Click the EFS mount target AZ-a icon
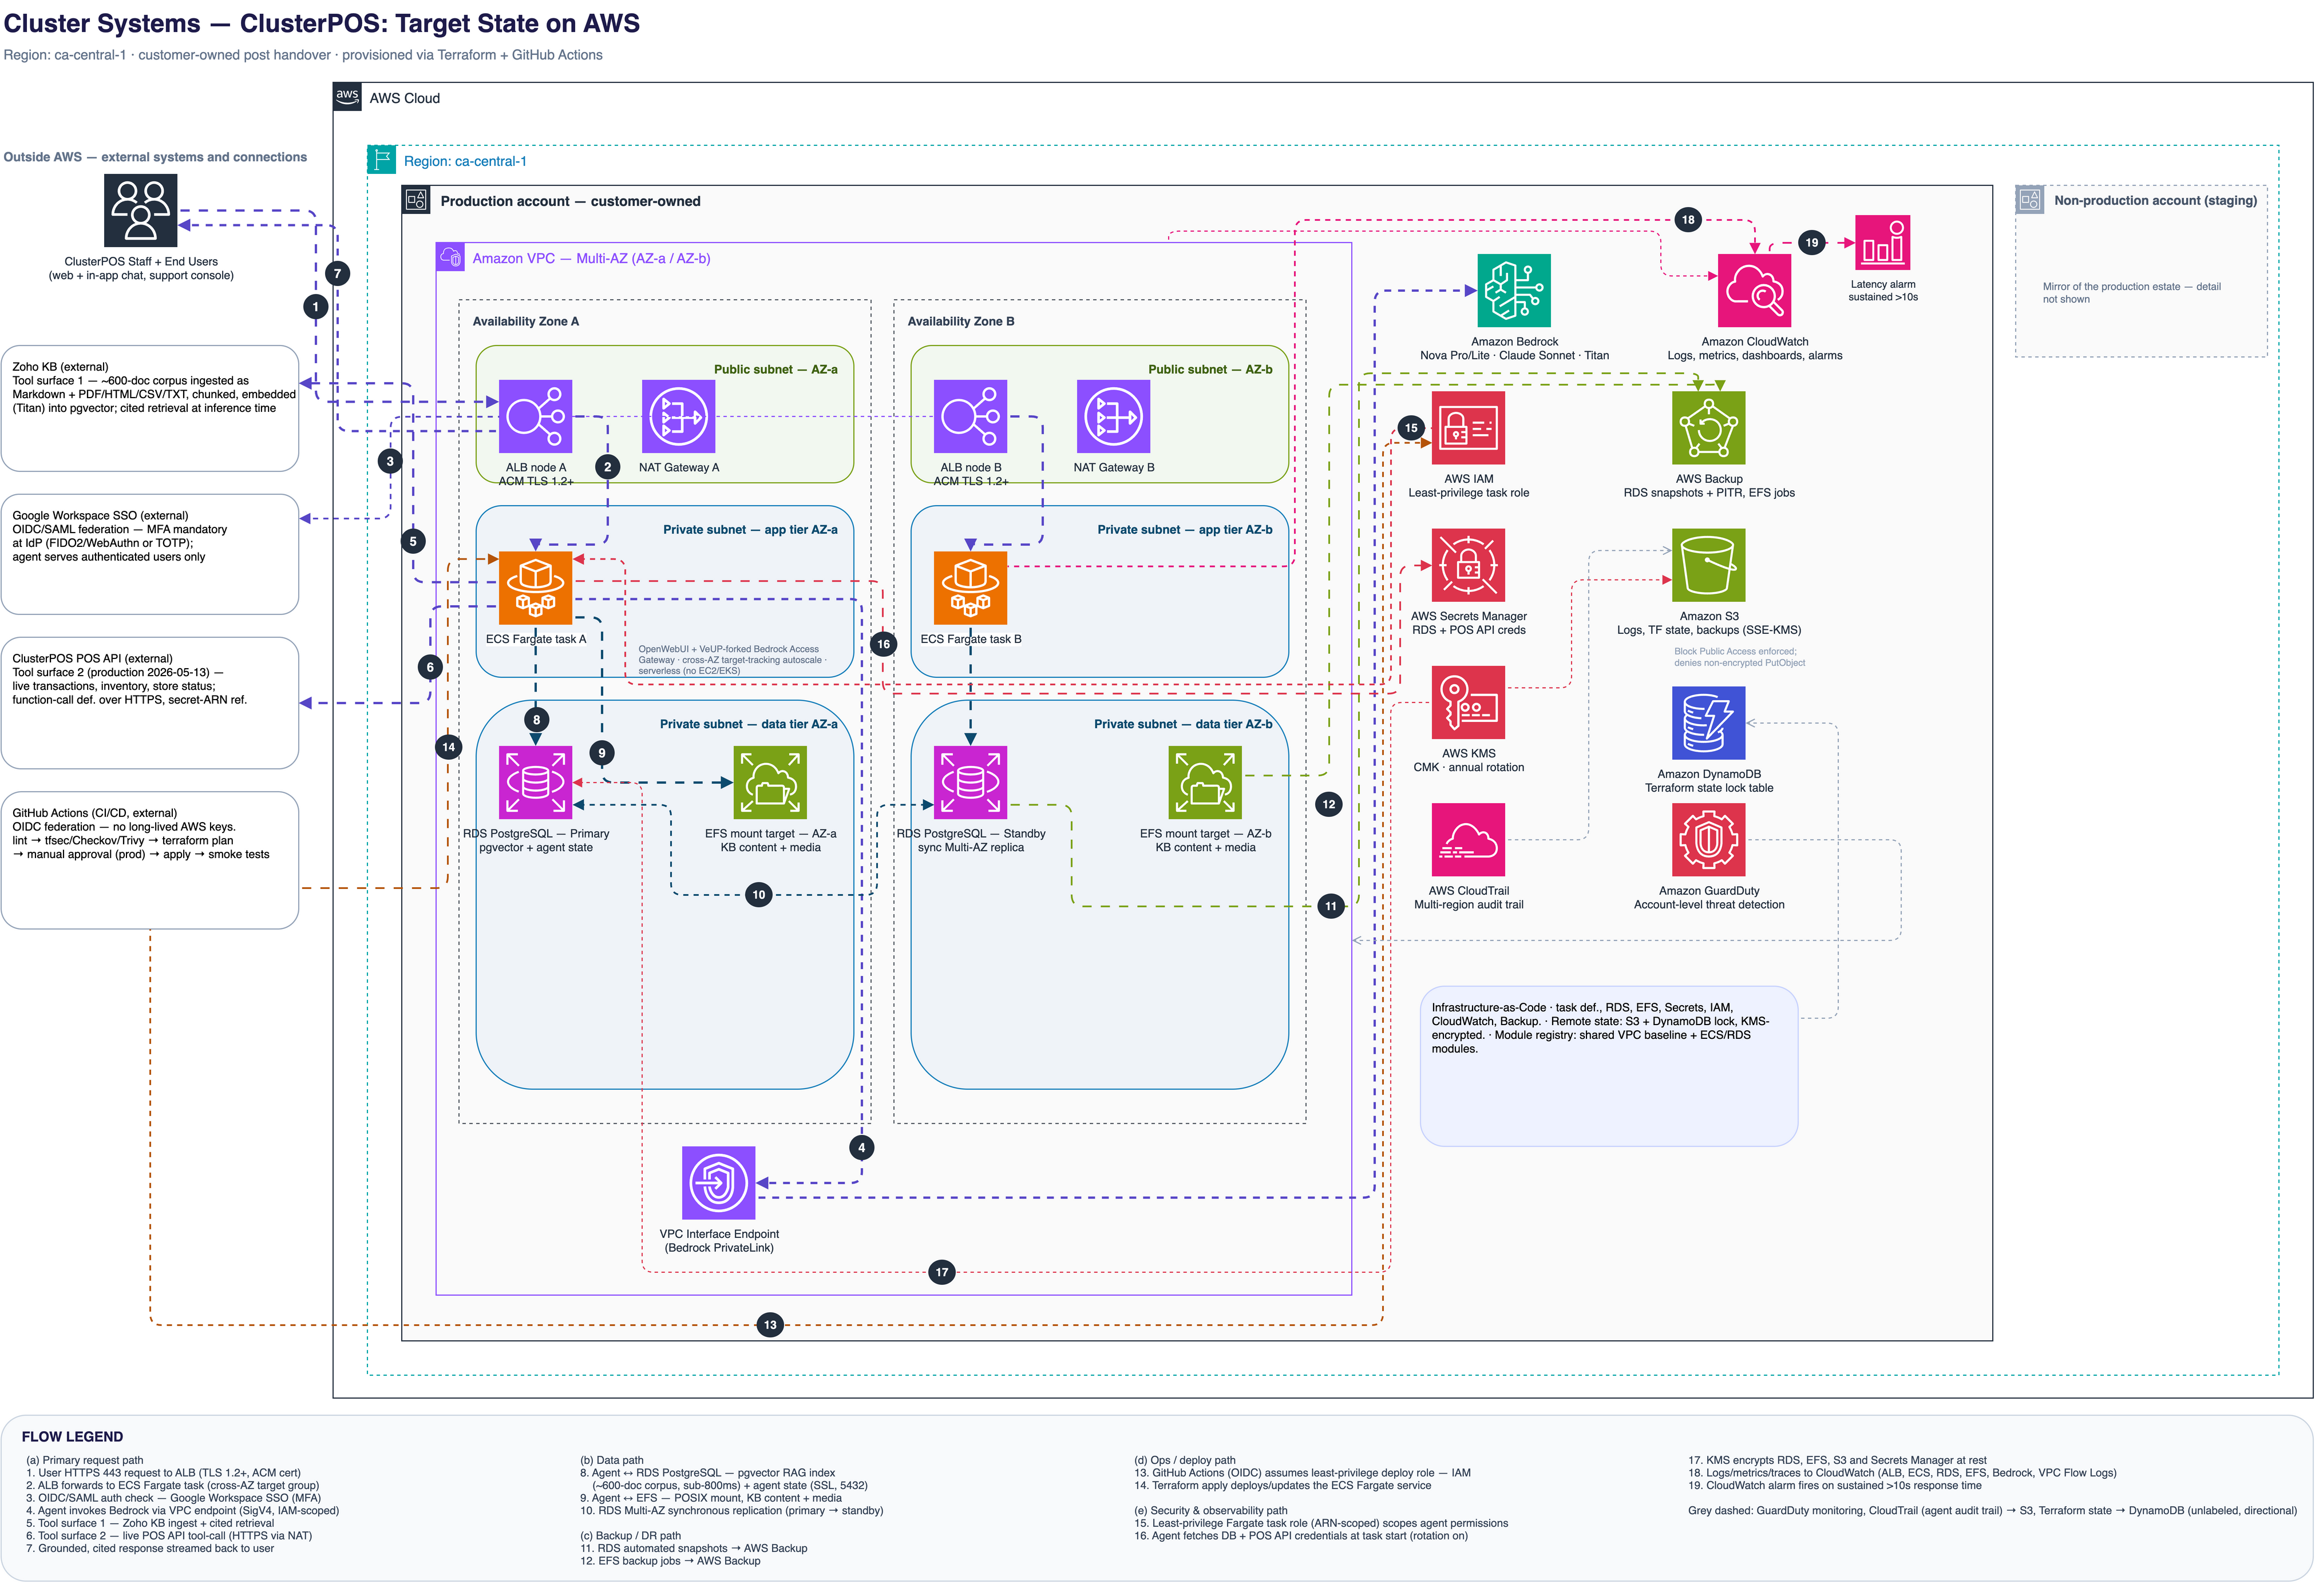This screenshot has width=2315, height=1596. point(770,783)
